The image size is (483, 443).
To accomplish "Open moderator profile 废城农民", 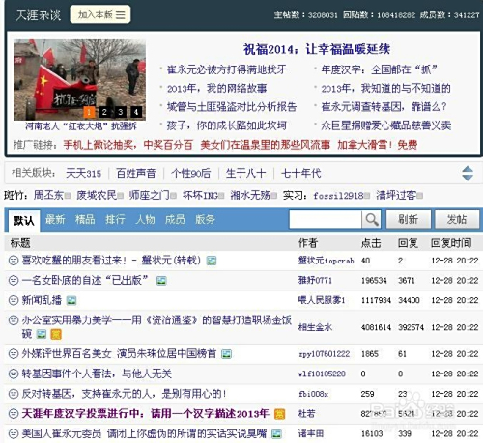I will click(97, 195).
